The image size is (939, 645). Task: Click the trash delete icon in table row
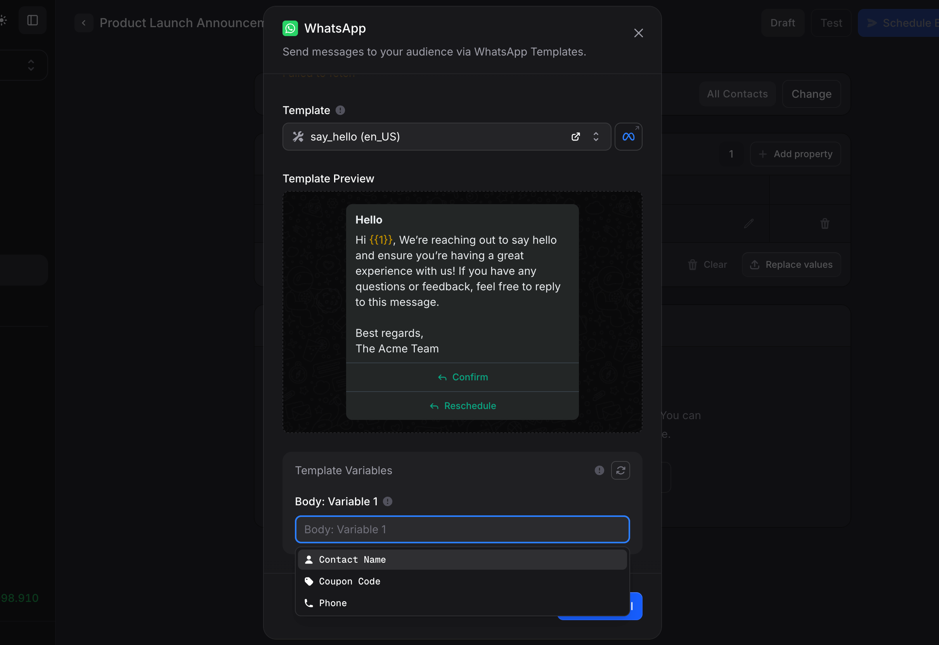tap(824, 224)
